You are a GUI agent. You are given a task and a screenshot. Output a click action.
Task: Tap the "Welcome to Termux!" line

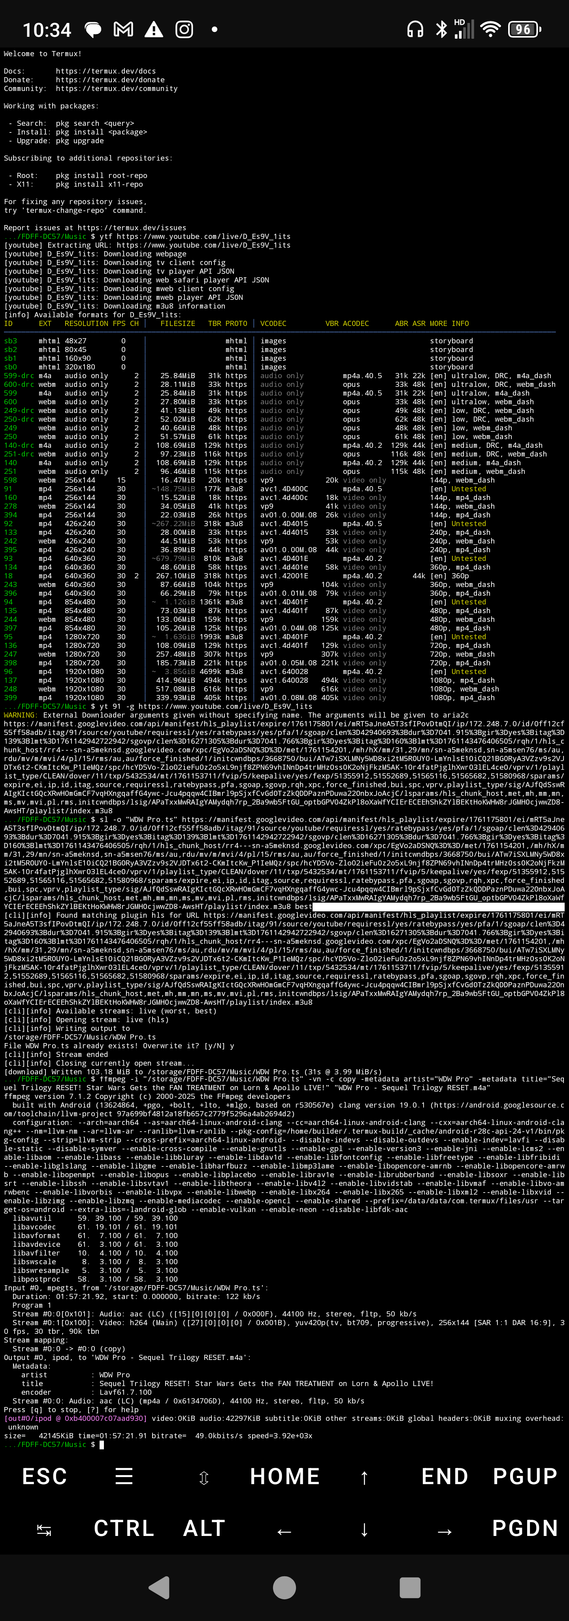43,53
